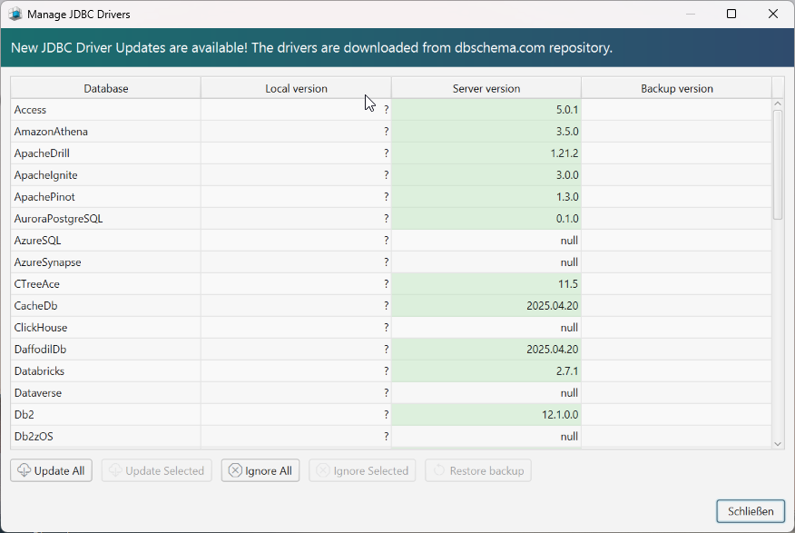Select the Databricks row
795x533 pixels.
[x=391, y=371]
